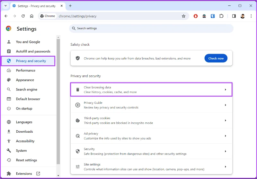The width and height of the screenshot is (257, 179).
Task: Select Privacy and security in the sidebar
Action: [28, 61]
